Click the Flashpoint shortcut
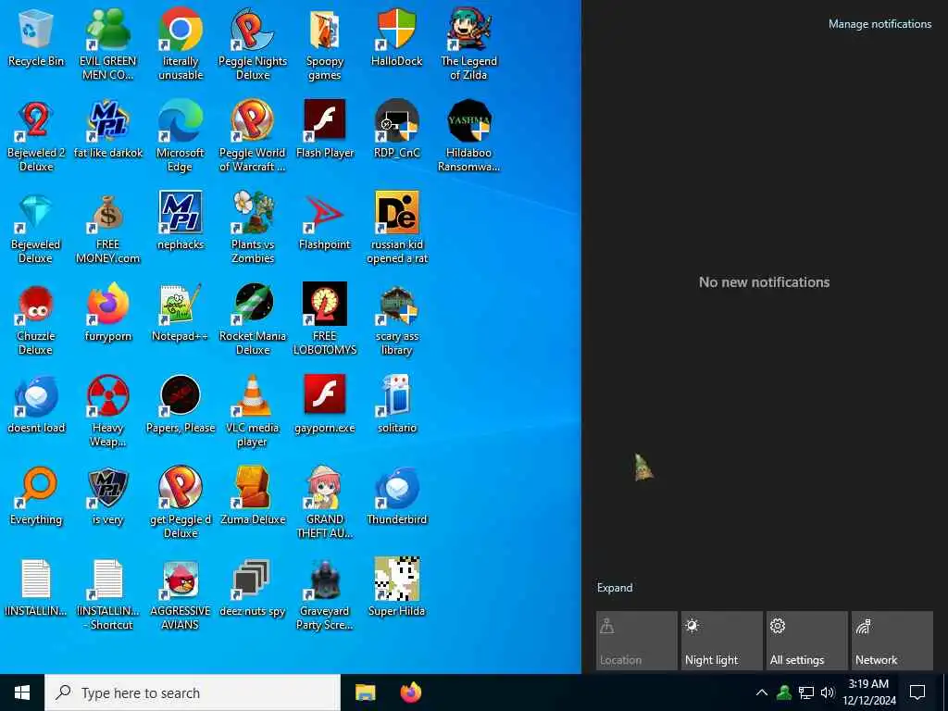Screen dimensions: 948x711 coord(325,221)
